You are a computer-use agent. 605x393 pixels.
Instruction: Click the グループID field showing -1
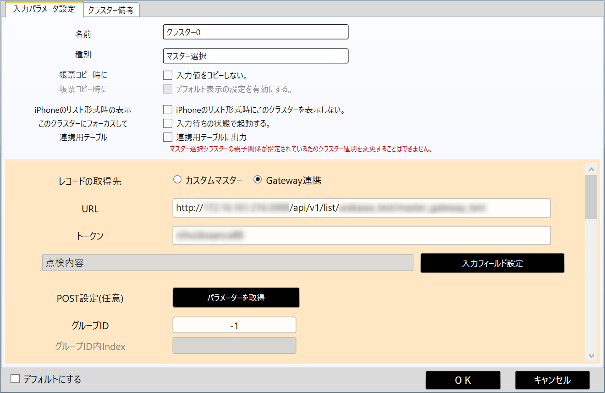pyautogui.click(x=234, y=325)
